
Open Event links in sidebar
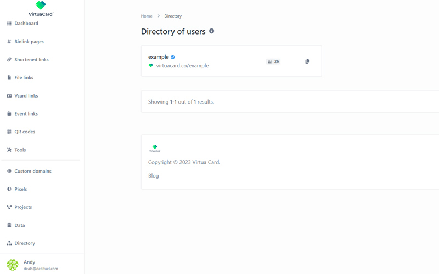pyautogui.click(x=26, y=113)
